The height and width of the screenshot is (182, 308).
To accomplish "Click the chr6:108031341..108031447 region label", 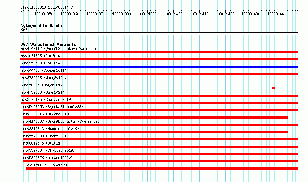I will click(47, 7).
